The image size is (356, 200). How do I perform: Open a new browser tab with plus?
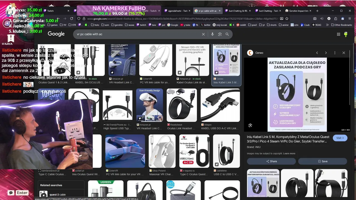pyautogui.click(x=317, y=11)
